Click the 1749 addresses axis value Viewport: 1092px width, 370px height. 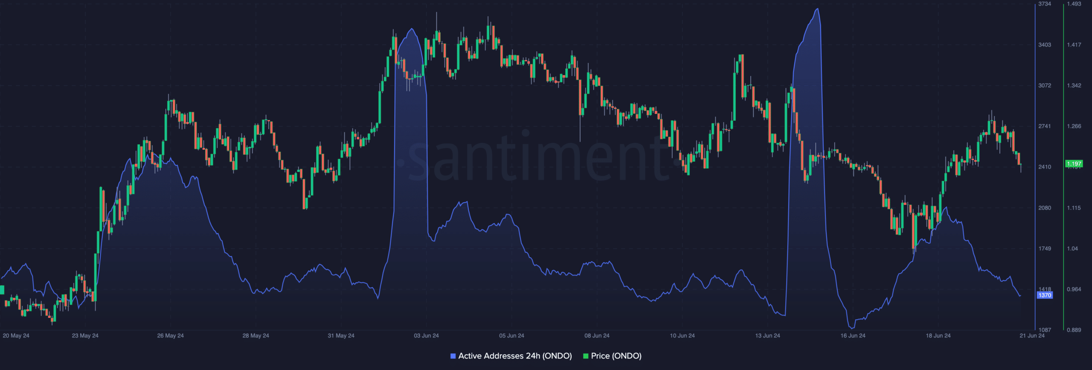pyautogui.click(x=1045, y=248)
